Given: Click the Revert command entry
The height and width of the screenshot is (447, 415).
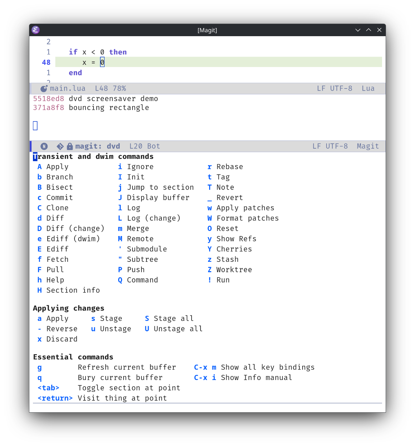Looking at the screenshot, I should (x=225, y=198).
